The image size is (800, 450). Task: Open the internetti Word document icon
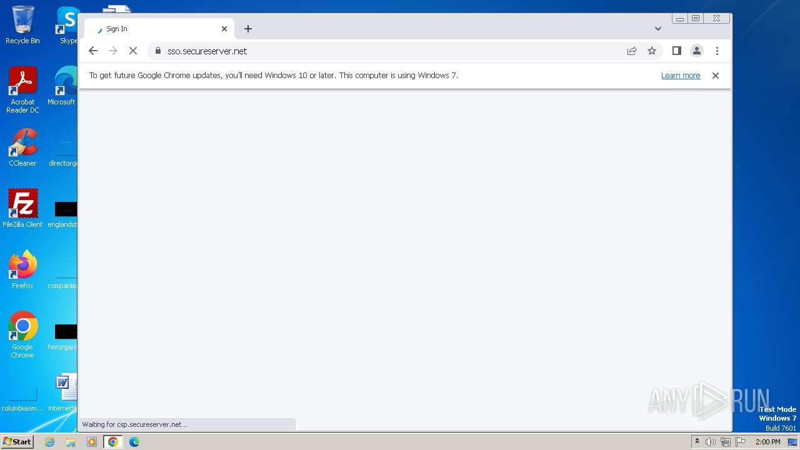[x=62, y=392]
